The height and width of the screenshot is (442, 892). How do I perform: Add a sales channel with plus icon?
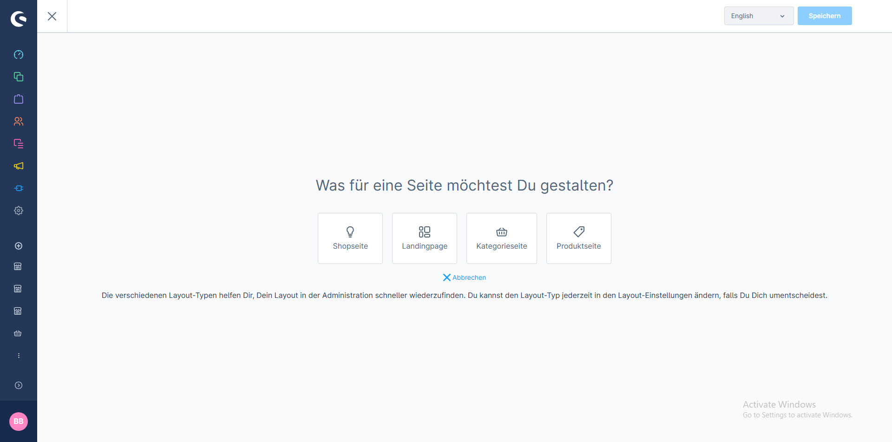[19, 246]
